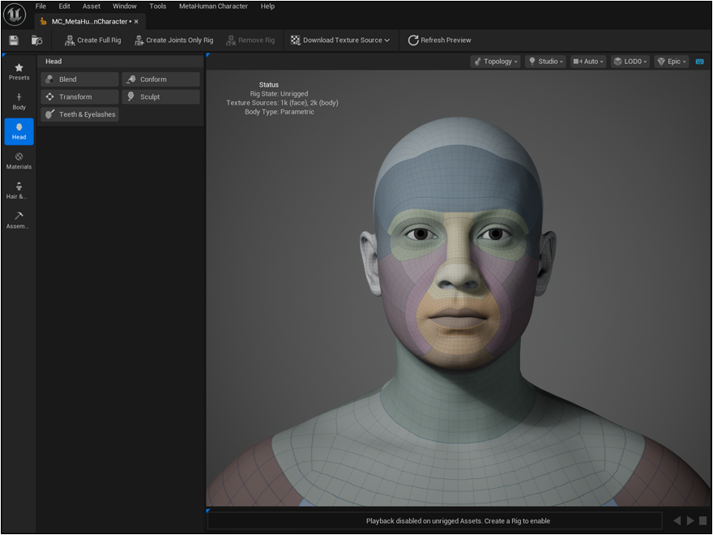Open the Epic quality dropdown
Screen dimensions: 713x535
(672, 62)
